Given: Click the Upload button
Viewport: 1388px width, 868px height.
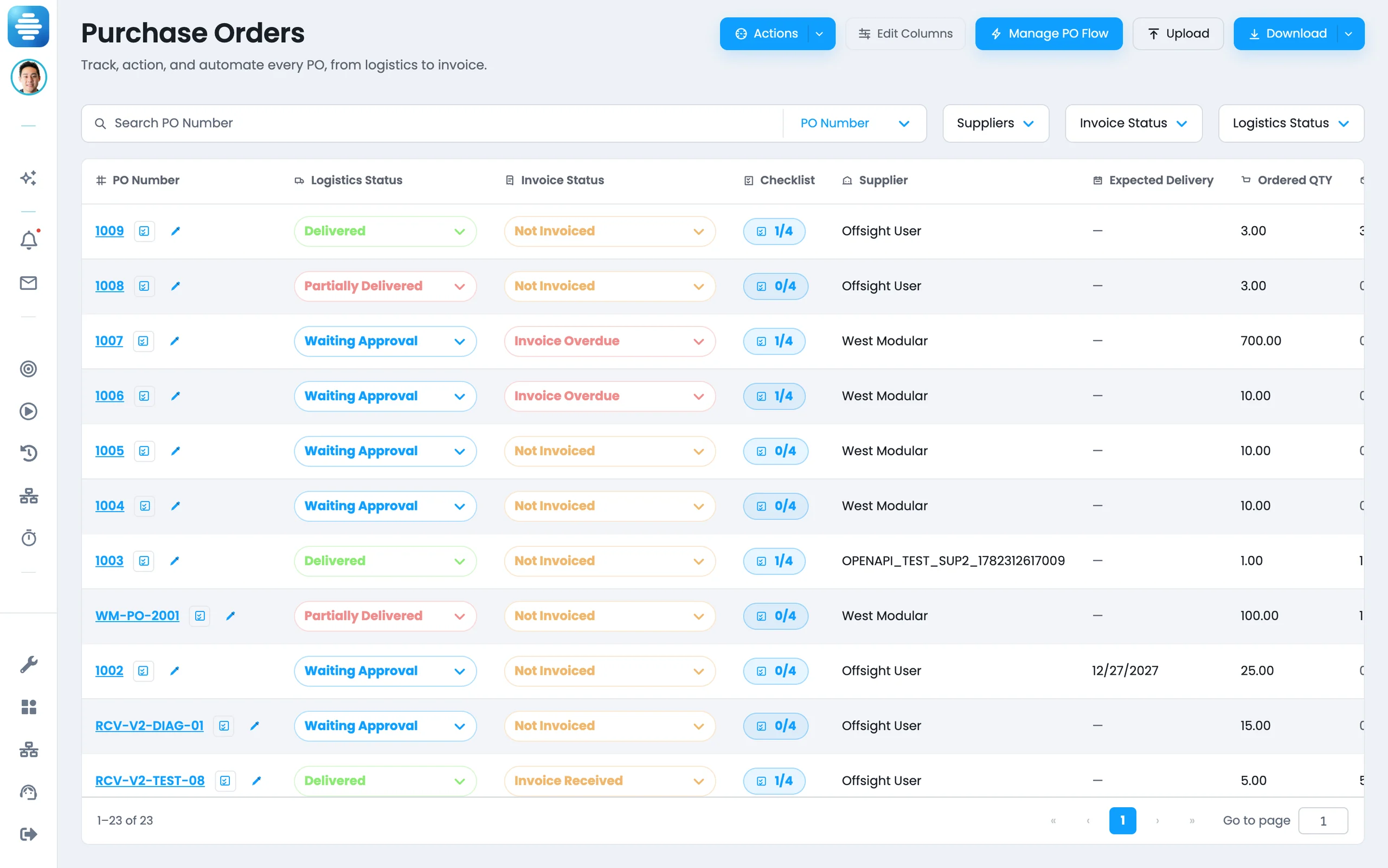Looking at the screenshot, I should [x=1178, y=34].
